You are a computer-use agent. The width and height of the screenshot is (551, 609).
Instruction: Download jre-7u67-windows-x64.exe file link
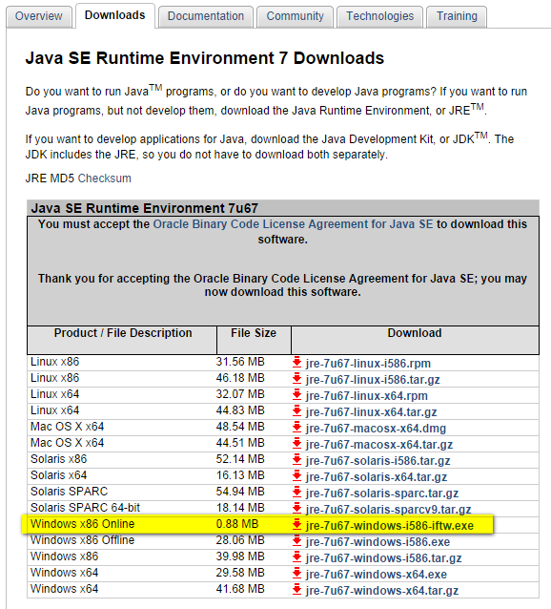click(377, 575)
